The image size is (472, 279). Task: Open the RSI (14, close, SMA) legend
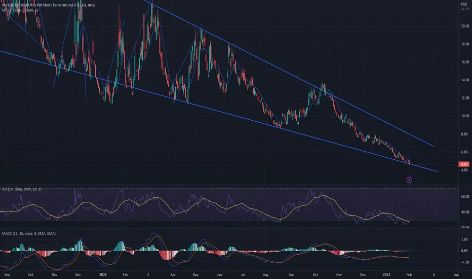tap(22, 189)
